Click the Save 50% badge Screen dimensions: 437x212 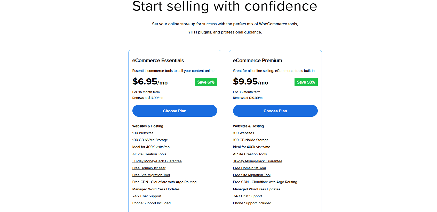coord(306,82)
